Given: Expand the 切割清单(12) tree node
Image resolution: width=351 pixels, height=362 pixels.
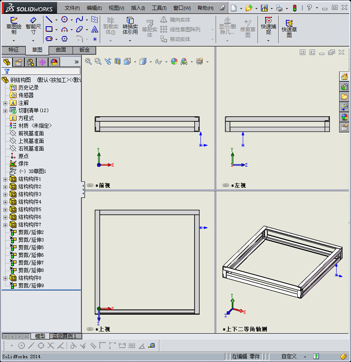Looking at the screenshot, I should (5, 111).
